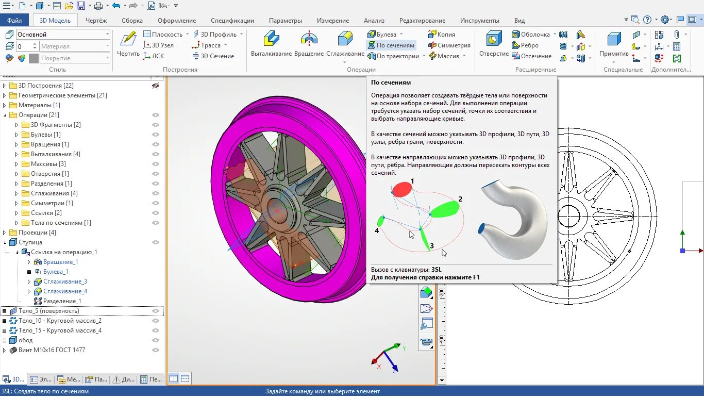
Task: Toggle visibility eye for обод
Action: tap(156, 340)
